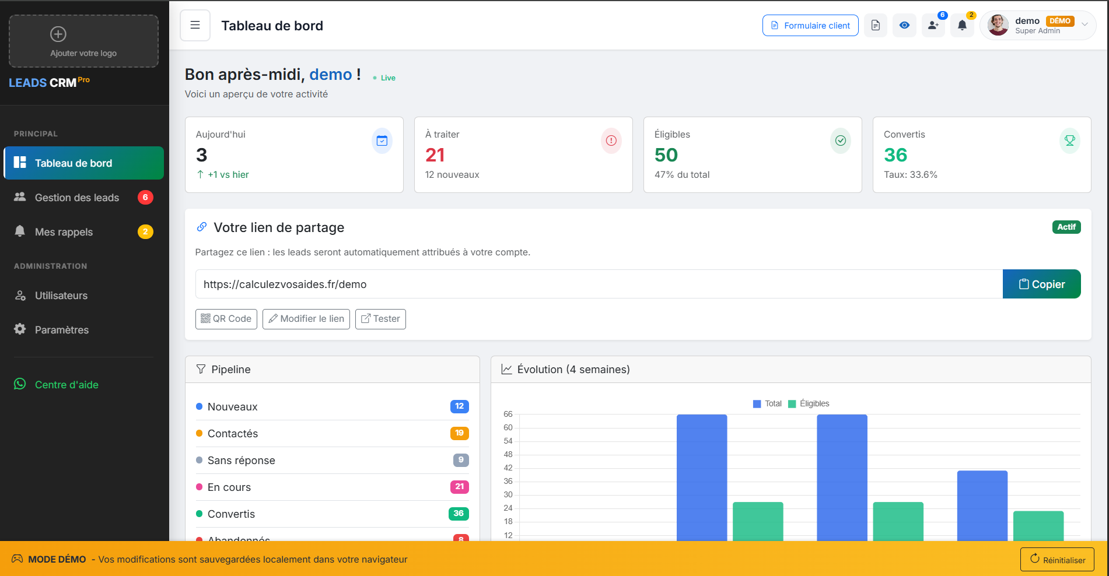
Task: Select Tableau de bord in sidebar
Action: pos(74,163)
